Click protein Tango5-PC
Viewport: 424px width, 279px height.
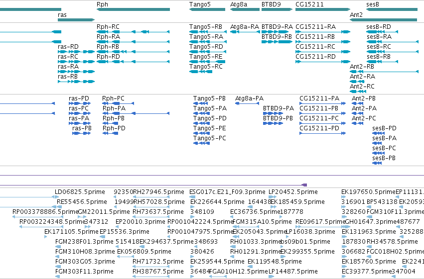pos(209,138)
